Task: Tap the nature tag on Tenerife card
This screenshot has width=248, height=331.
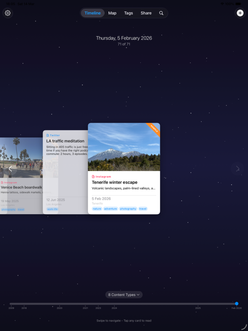Action: tap(97, 209)
